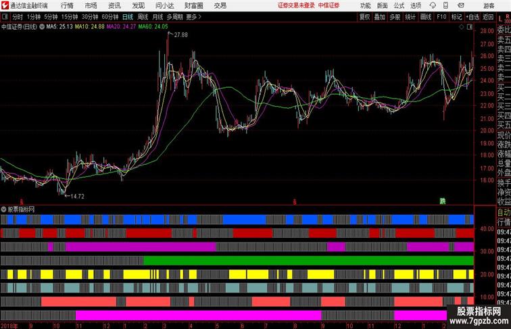Open the 市场 menu

tap(91, 5)
